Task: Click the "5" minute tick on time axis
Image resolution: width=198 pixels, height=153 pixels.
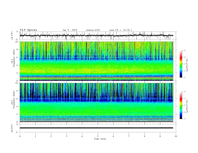Action: 98,136
